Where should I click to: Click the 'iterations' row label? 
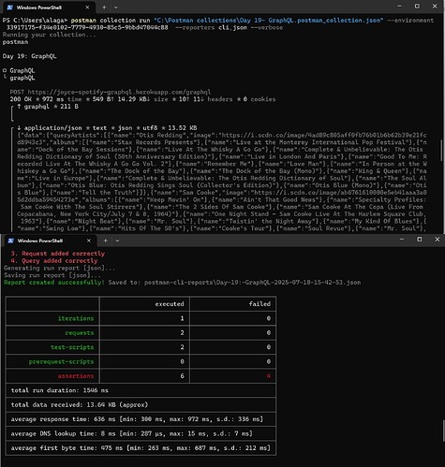[x=76, y=318]
